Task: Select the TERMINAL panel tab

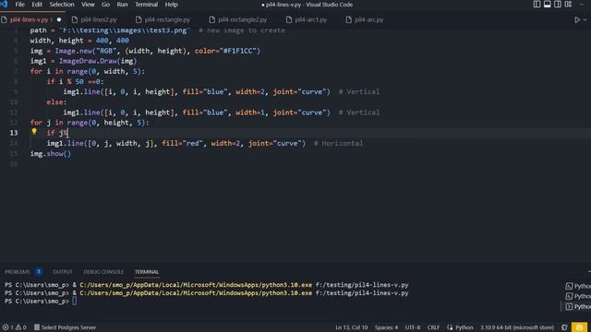Action: [x=147, y=272]
